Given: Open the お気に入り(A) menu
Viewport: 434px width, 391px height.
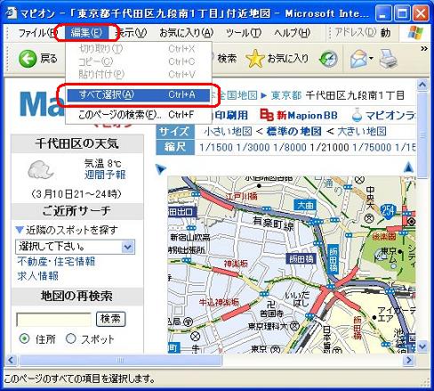Looking at the screenshot, I should pyautogui.click(x=186, y=33).
